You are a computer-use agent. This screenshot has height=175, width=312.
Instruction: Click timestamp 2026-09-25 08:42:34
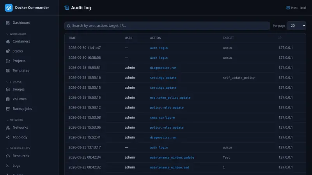coord(85,157)
